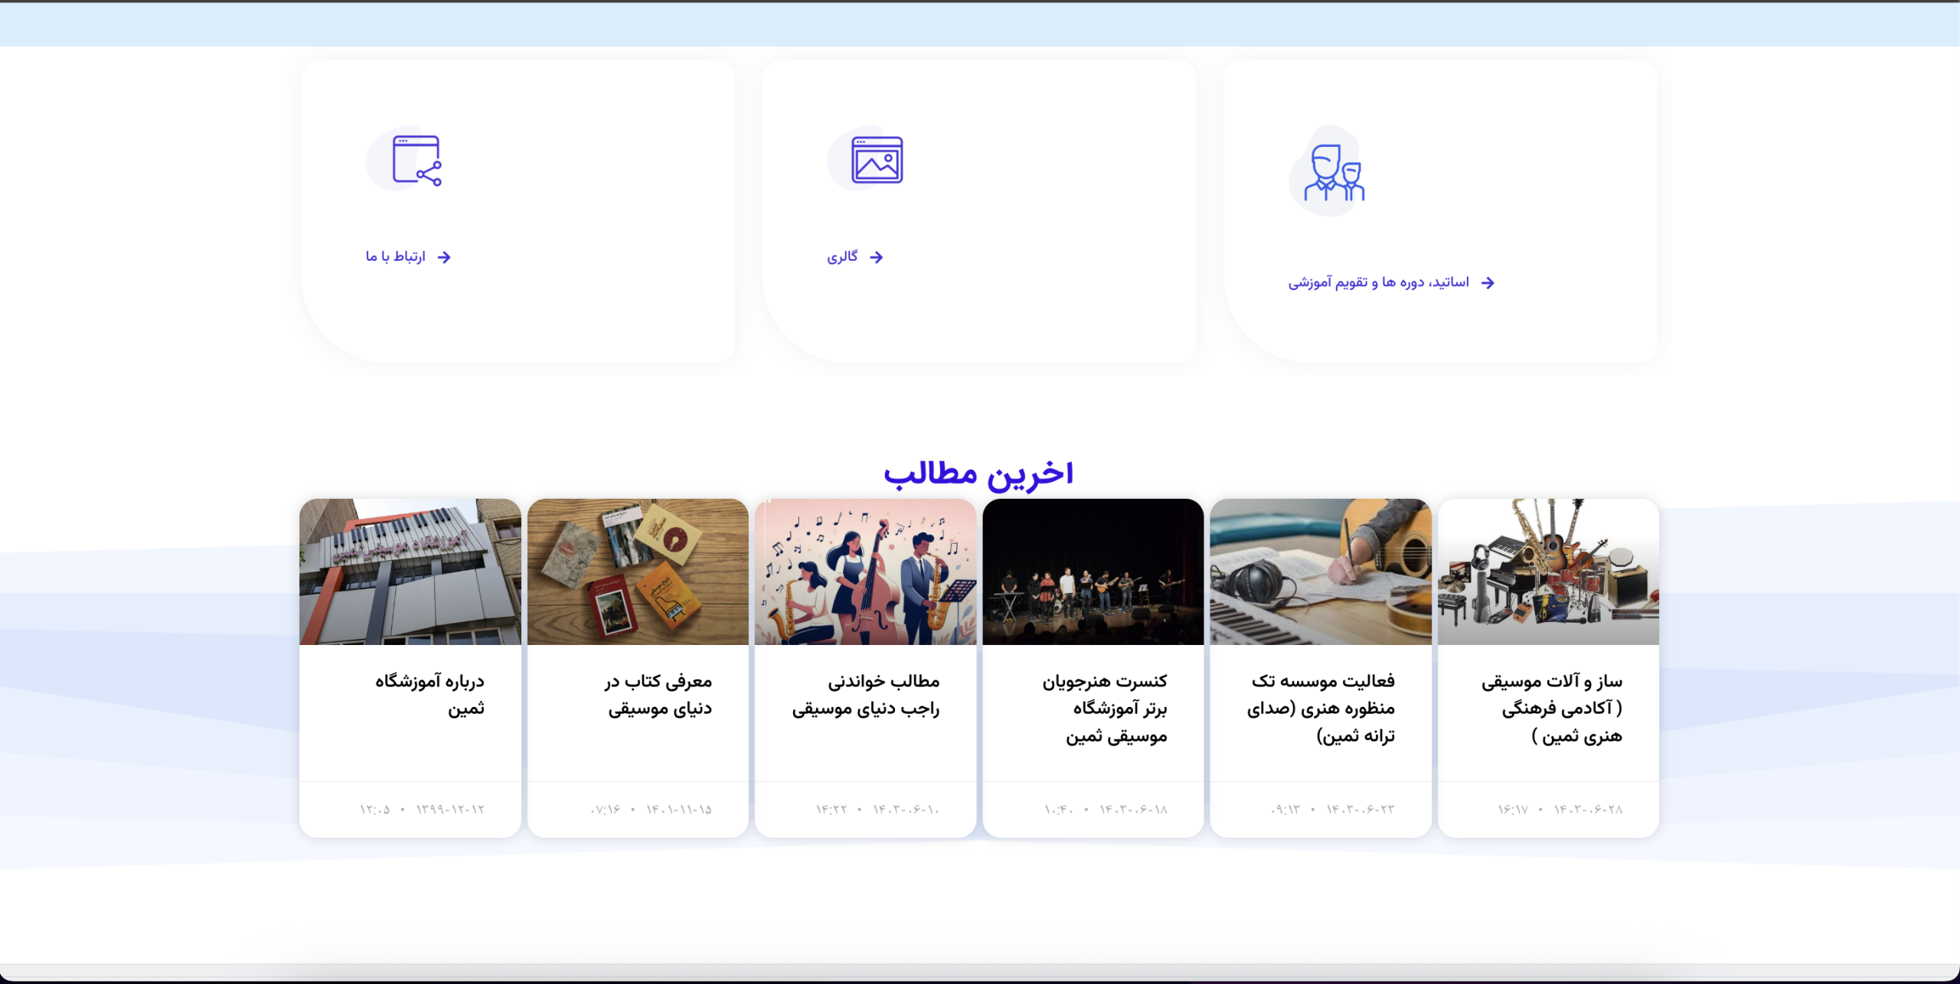Image resolution: width=1960 pixels, height=984 pixels.
Task: Click the arrow beside گالری
Action: (x=877, y=257)
